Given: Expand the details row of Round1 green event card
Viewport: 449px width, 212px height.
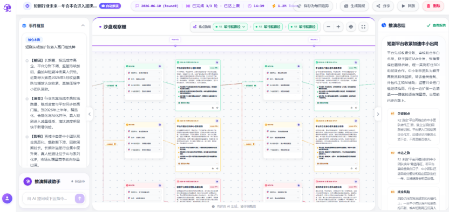Looking at the screenshot, I should tap(198, 103).
